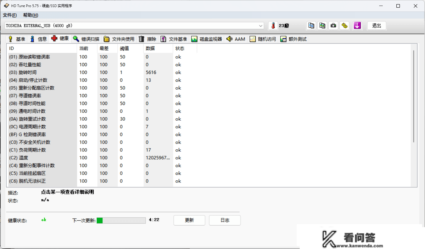The width and height of the screenshot is (425, 249).
Task: Click the blue info icon on the 信息 tab
Action: (x=33, y=39)
